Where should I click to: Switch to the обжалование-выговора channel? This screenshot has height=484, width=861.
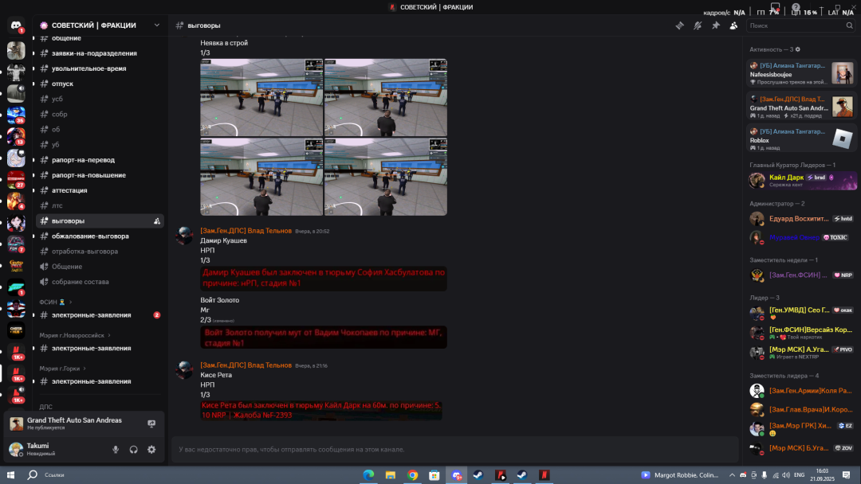click(90, 236)
